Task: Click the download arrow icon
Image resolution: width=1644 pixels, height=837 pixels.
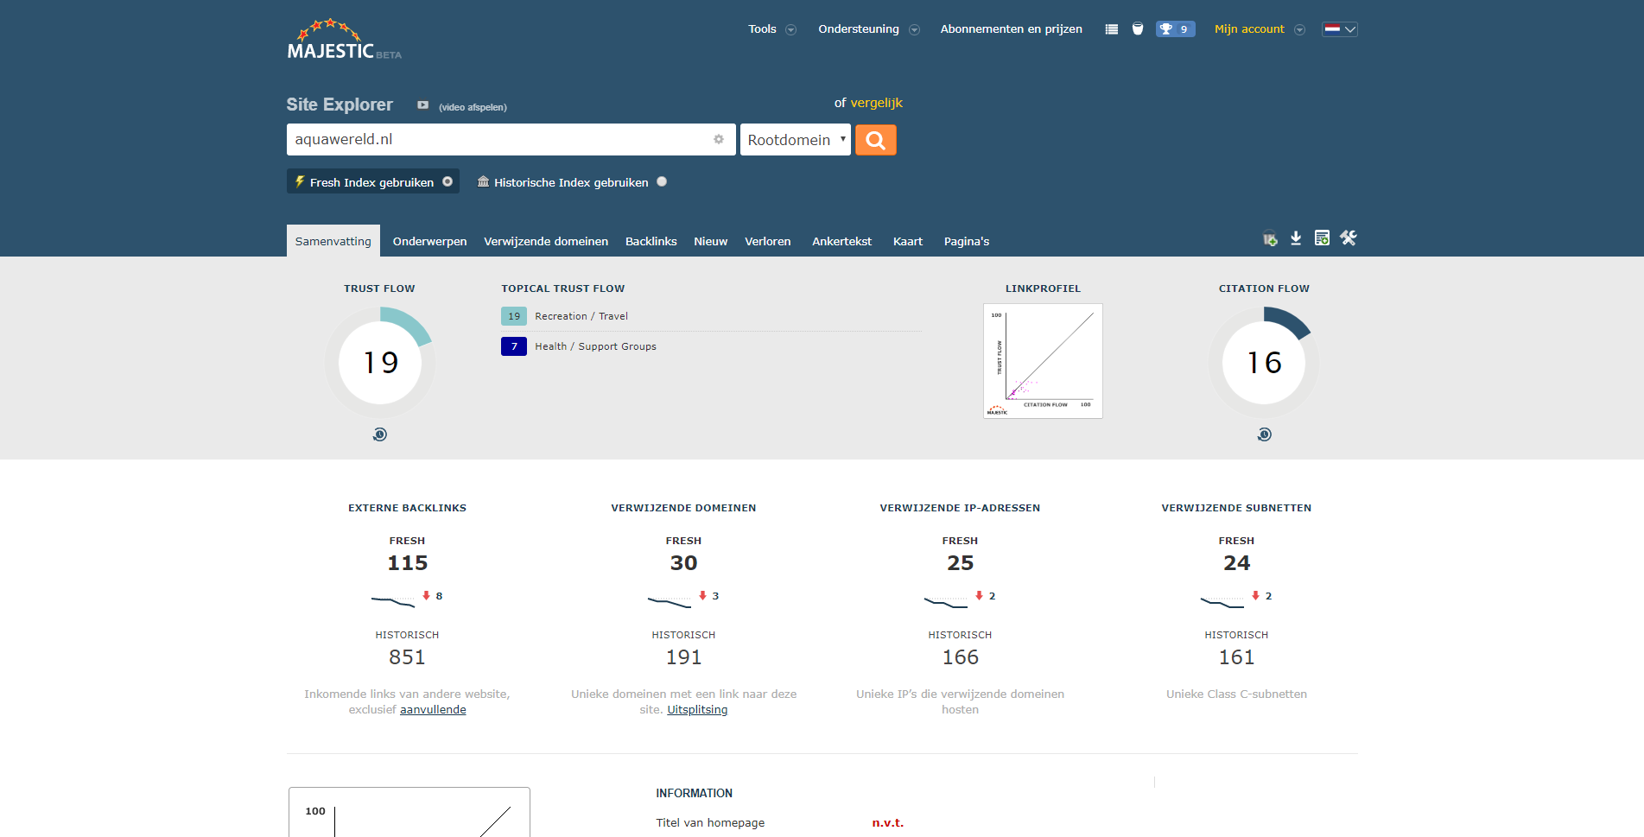Action: [1296, 238]
